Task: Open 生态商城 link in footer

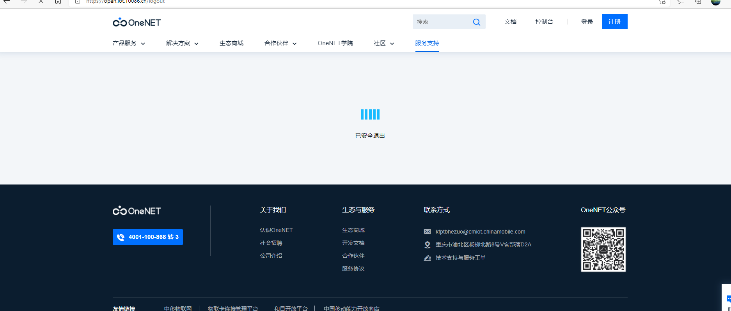Action: pyautogui.click(x=353, y=230)
